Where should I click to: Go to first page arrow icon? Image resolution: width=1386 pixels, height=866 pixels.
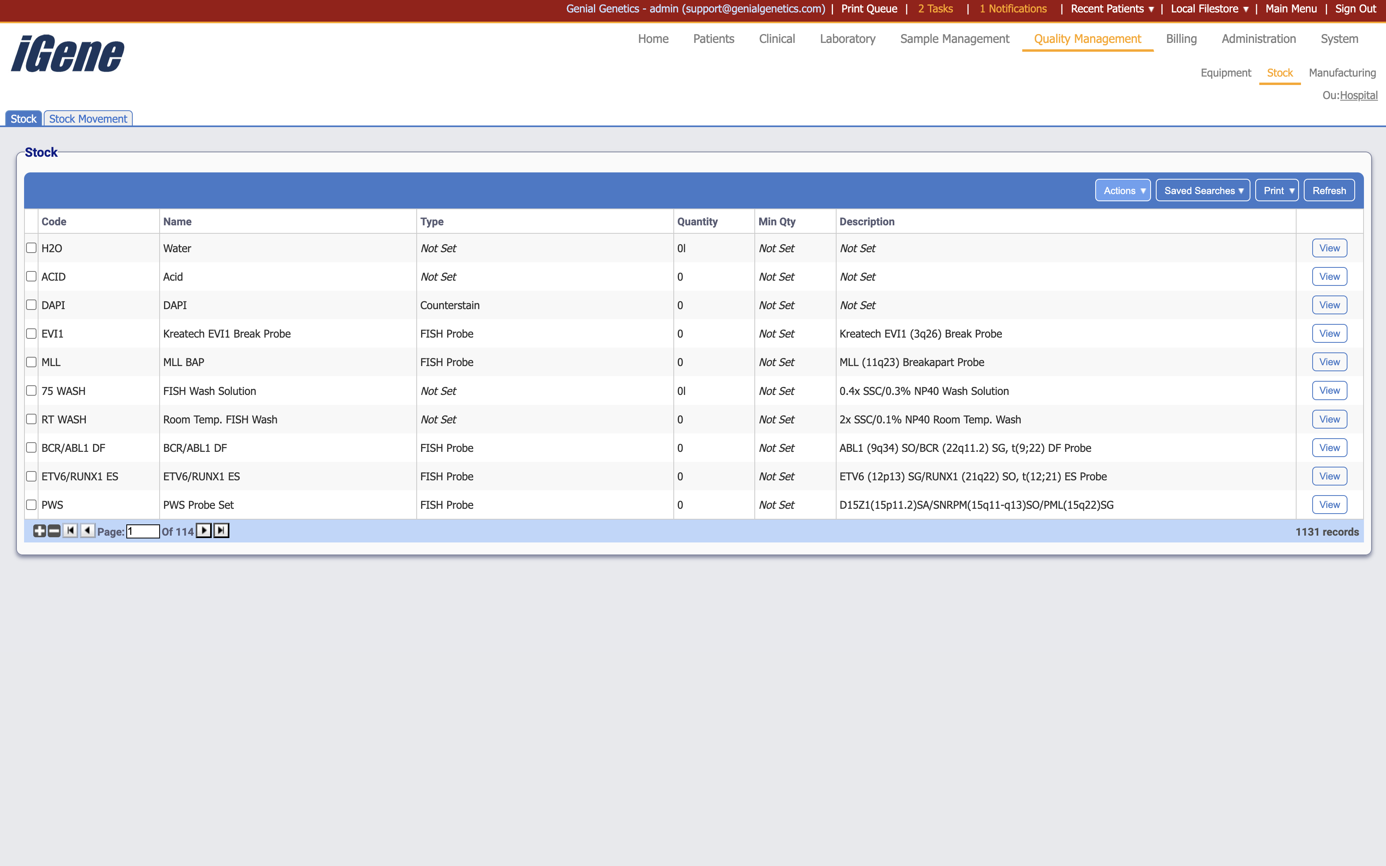(x=70, y=531)
